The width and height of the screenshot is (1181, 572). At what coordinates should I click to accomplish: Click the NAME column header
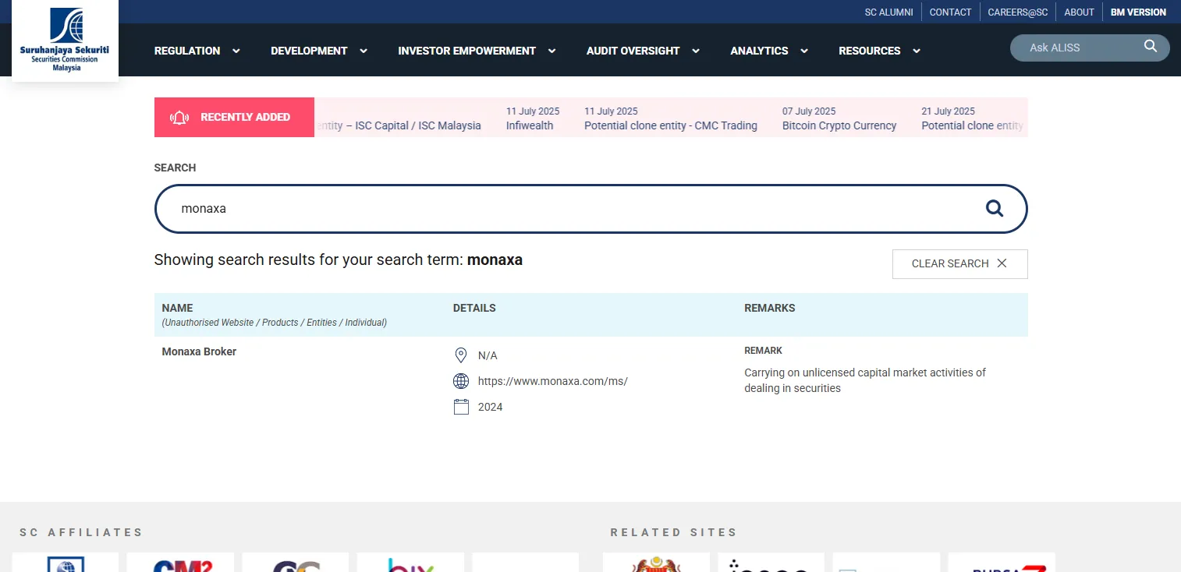[177, 308]
